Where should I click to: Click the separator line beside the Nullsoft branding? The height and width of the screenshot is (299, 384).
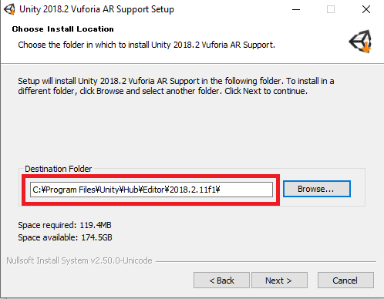[266, 262]
